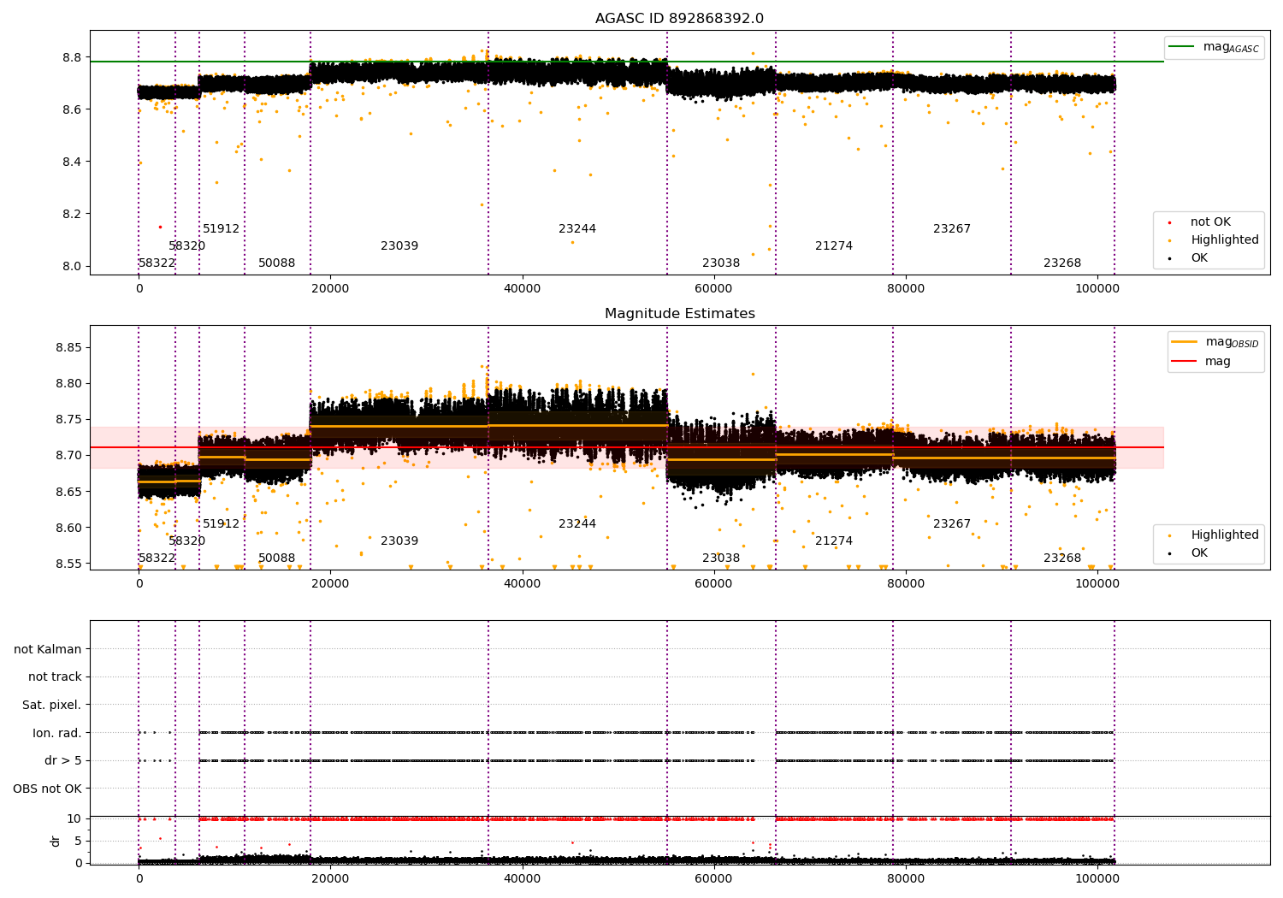Click the 'dr' y-axis label

coord(56,841)
